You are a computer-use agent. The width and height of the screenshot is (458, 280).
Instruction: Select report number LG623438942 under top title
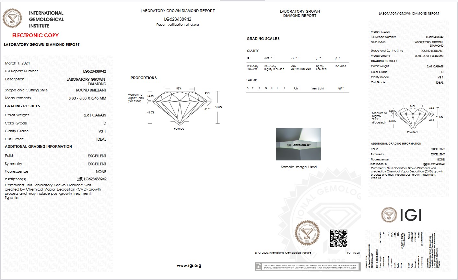(x=178, y=19)
